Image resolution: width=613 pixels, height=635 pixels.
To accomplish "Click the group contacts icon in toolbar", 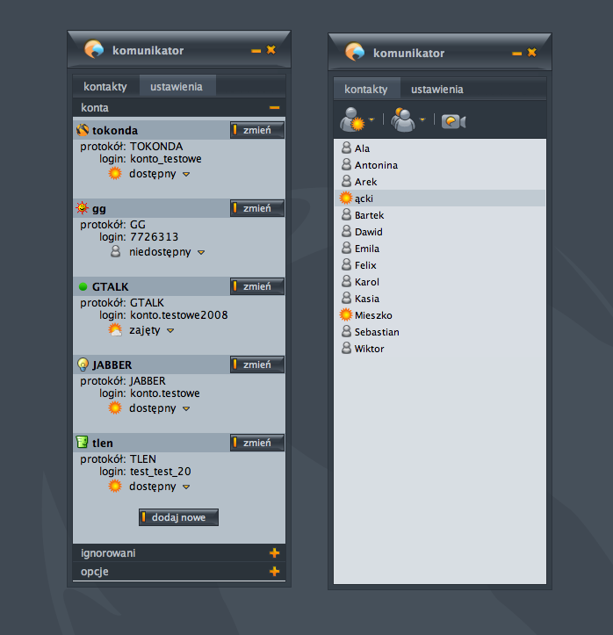I will (x=403, y=119).
